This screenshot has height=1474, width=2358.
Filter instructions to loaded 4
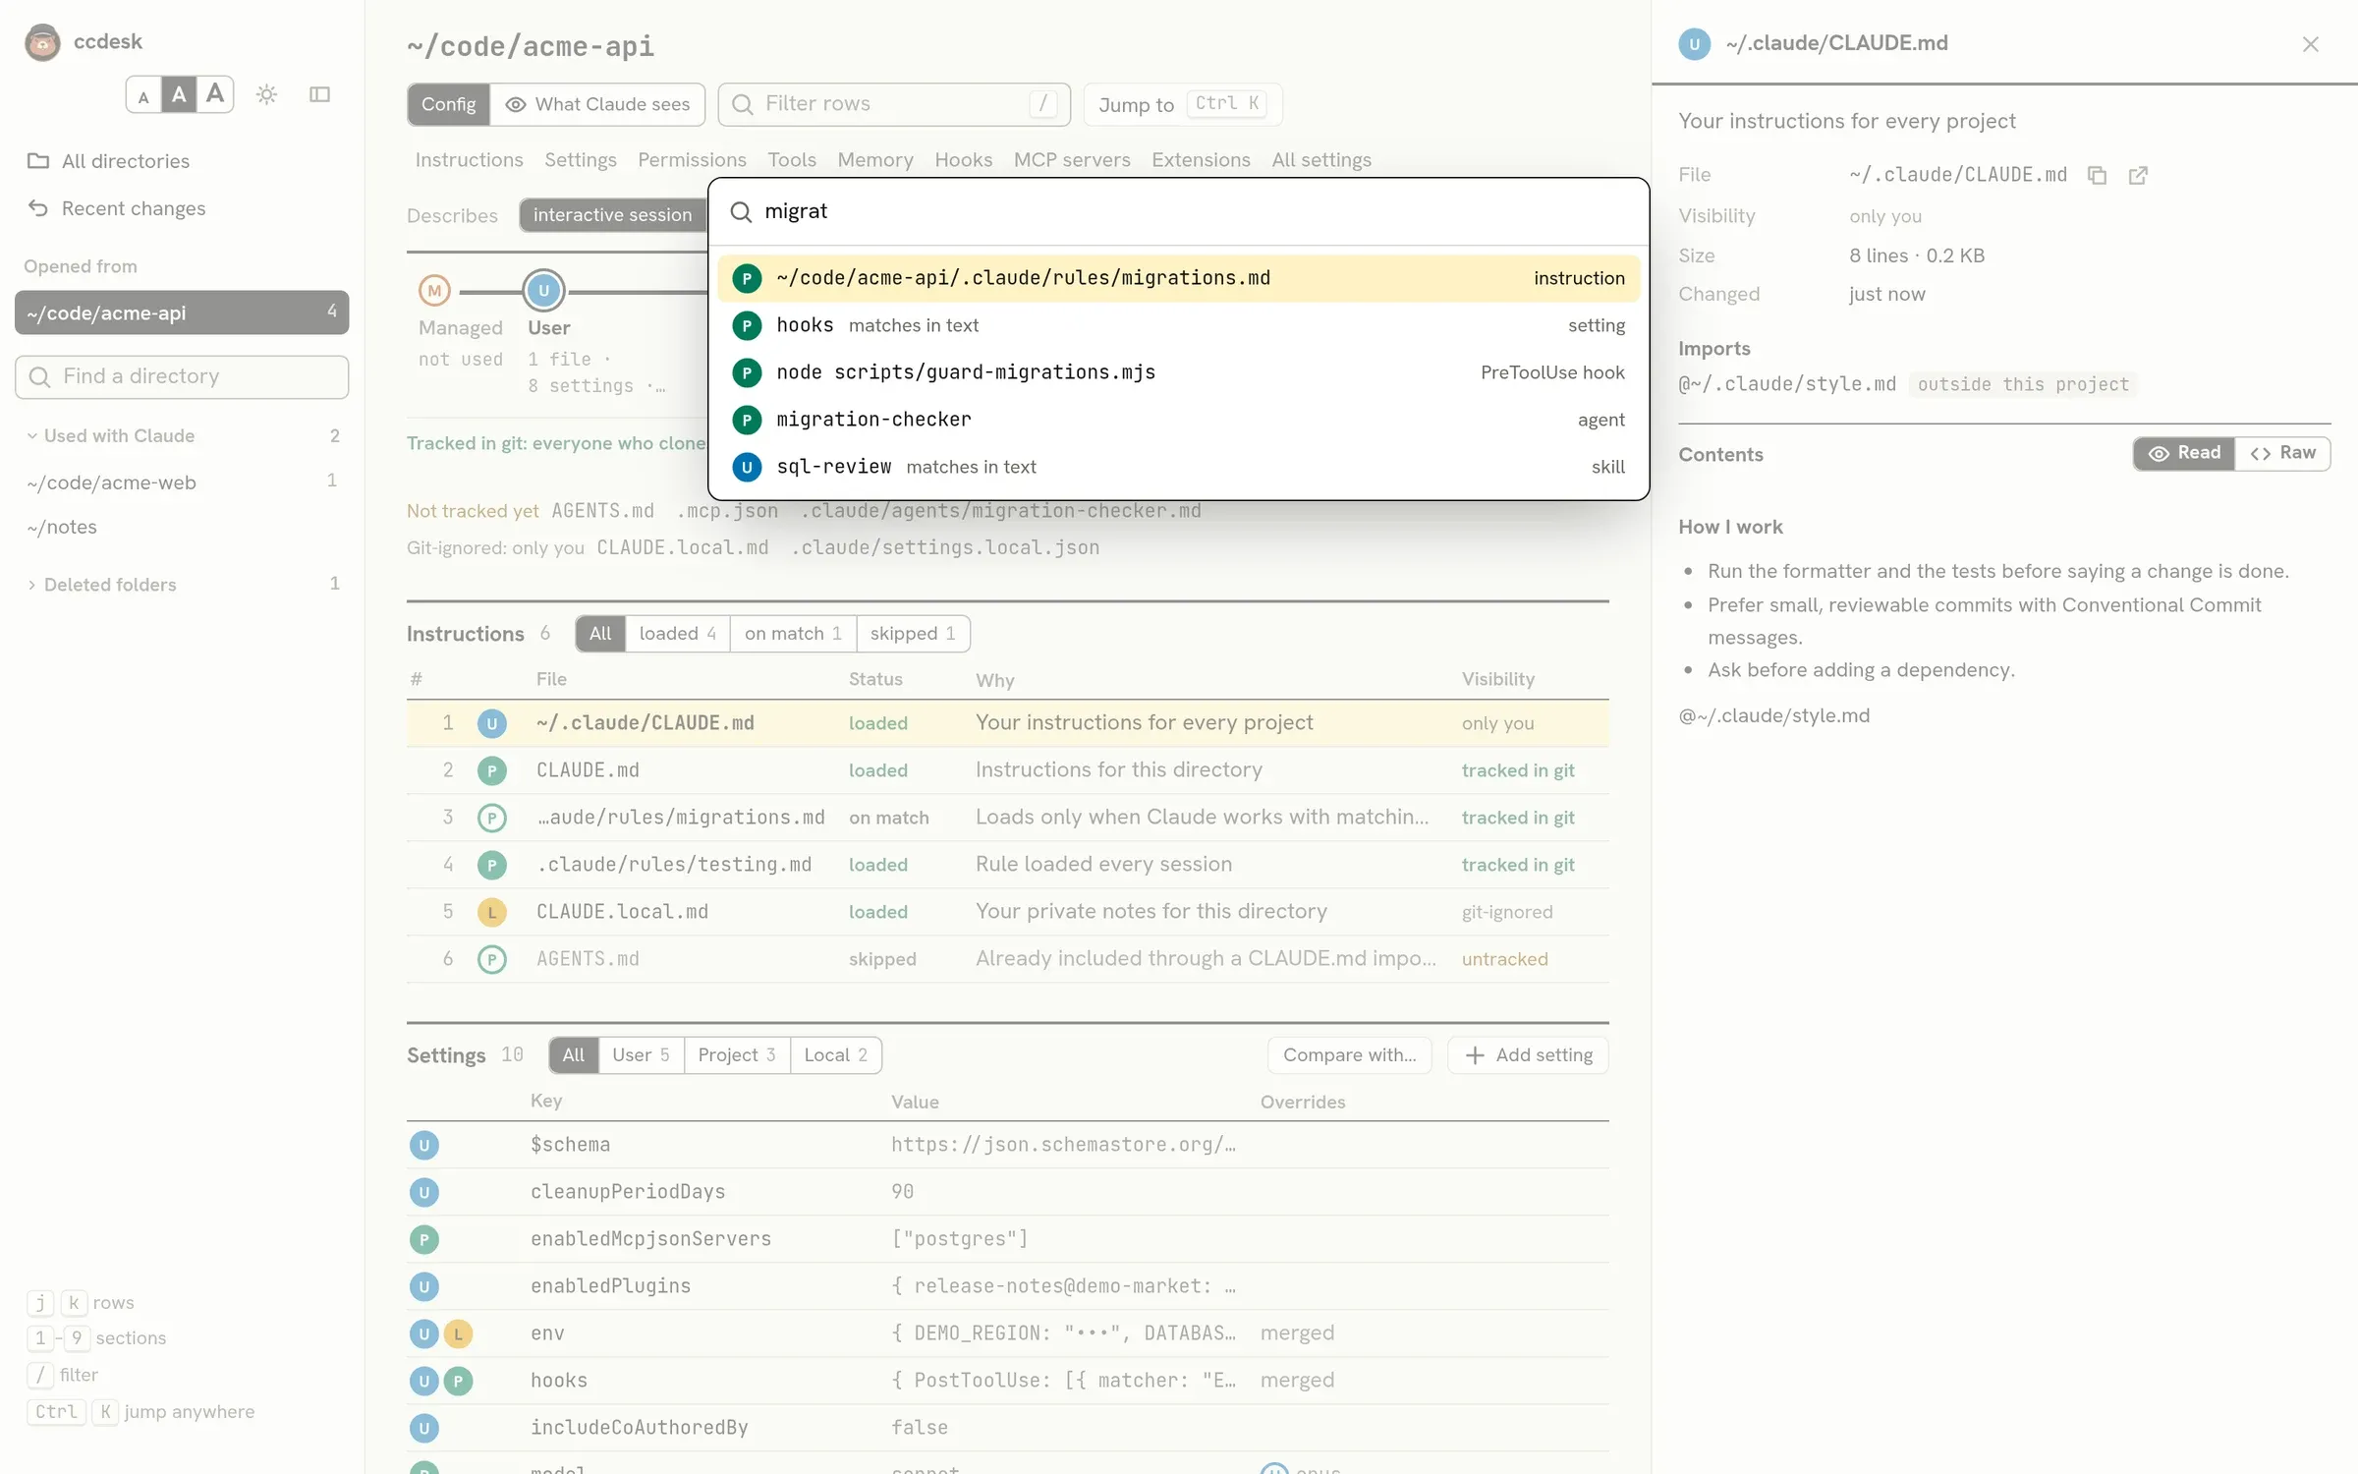678,634
